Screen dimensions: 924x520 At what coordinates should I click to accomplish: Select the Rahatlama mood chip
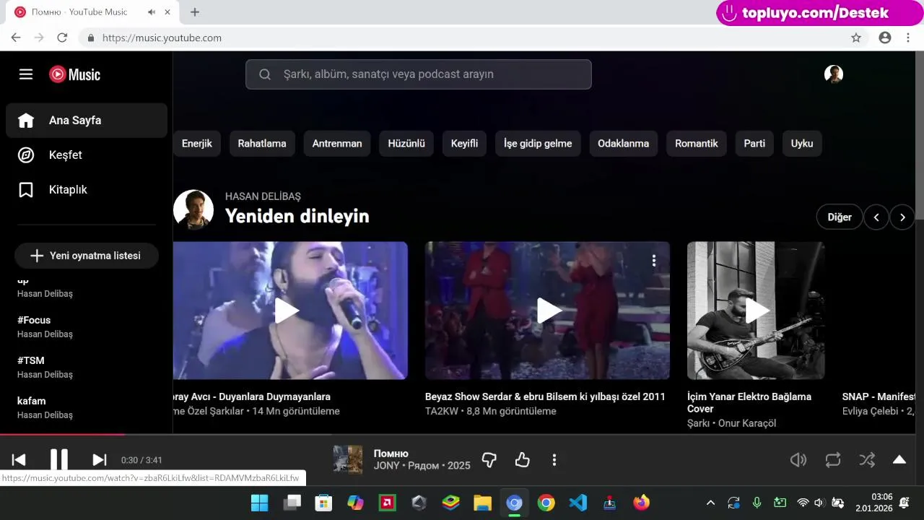[262, 144]
